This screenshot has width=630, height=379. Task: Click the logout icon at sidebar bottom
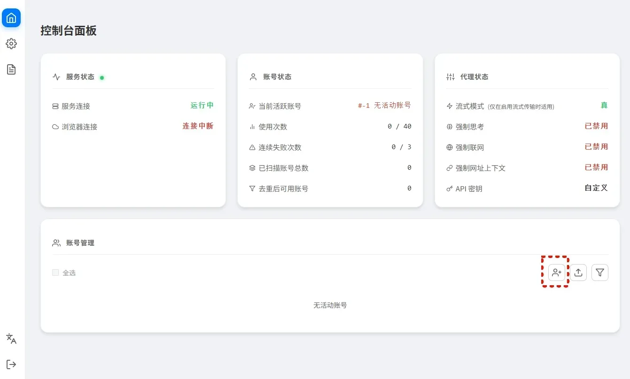pyautogui.click(x=11, y=364)
